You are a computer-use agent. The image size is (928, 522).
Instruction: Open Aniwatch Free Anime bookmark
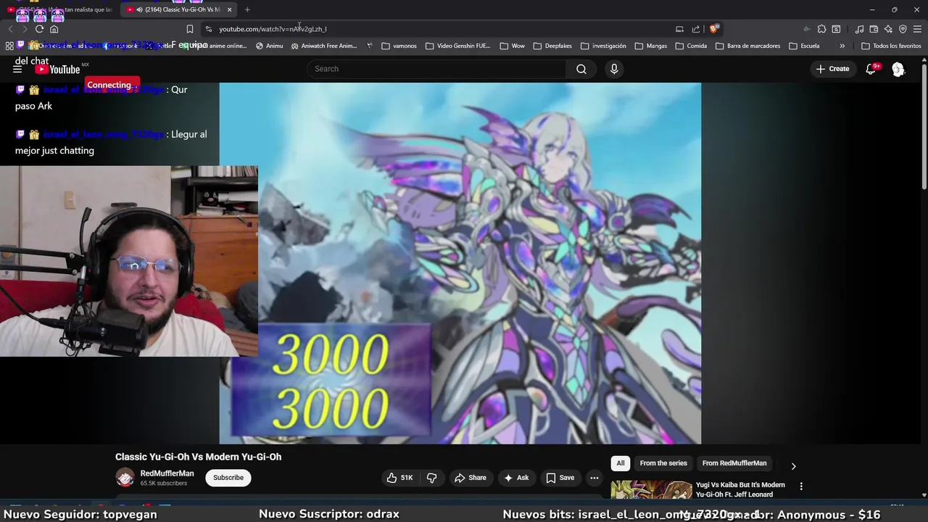click(324, 46)
